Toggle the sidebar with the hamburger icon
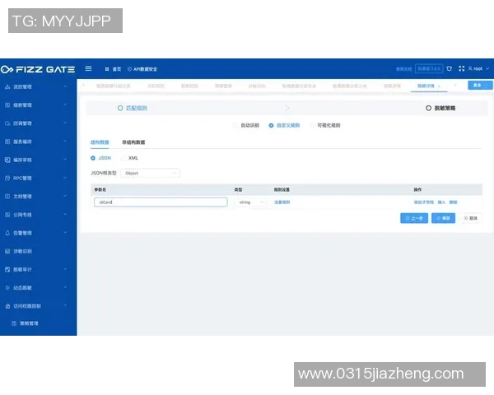The width and height of the screenshot is (494, 395). coord(88,68)
